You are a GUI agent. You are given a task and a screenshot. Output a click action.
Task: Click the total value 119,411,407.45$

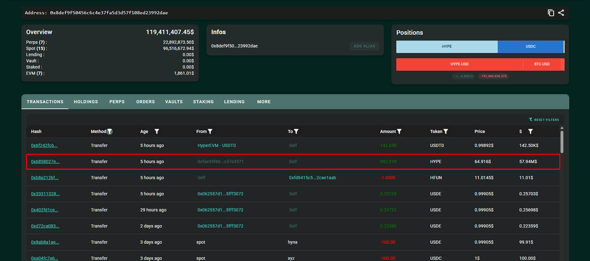pos(170,32)
